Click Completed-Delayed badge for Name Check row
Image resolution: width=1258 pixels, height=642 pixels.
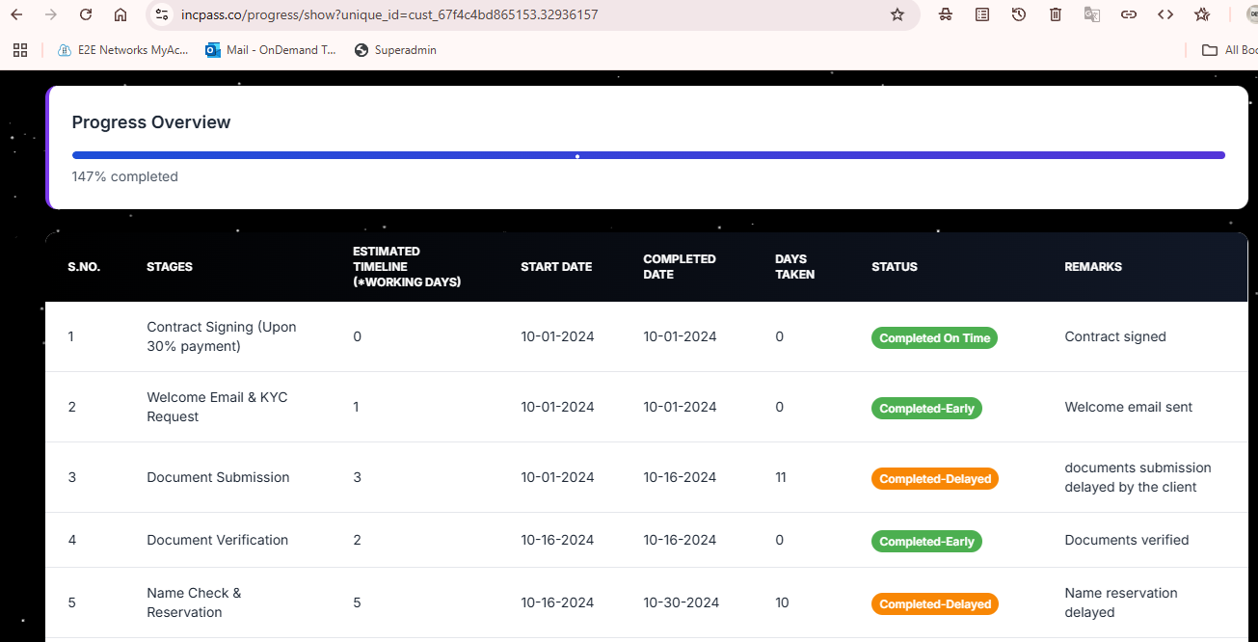click(x=934, y=604)
